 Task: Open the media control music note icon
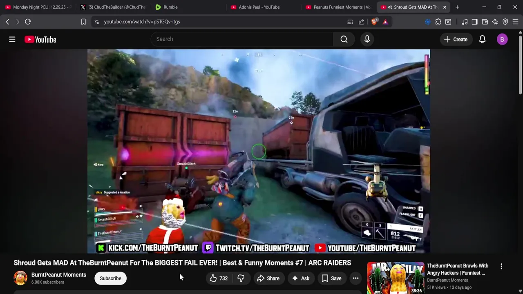pyautogui.click(x=465, y=22)
